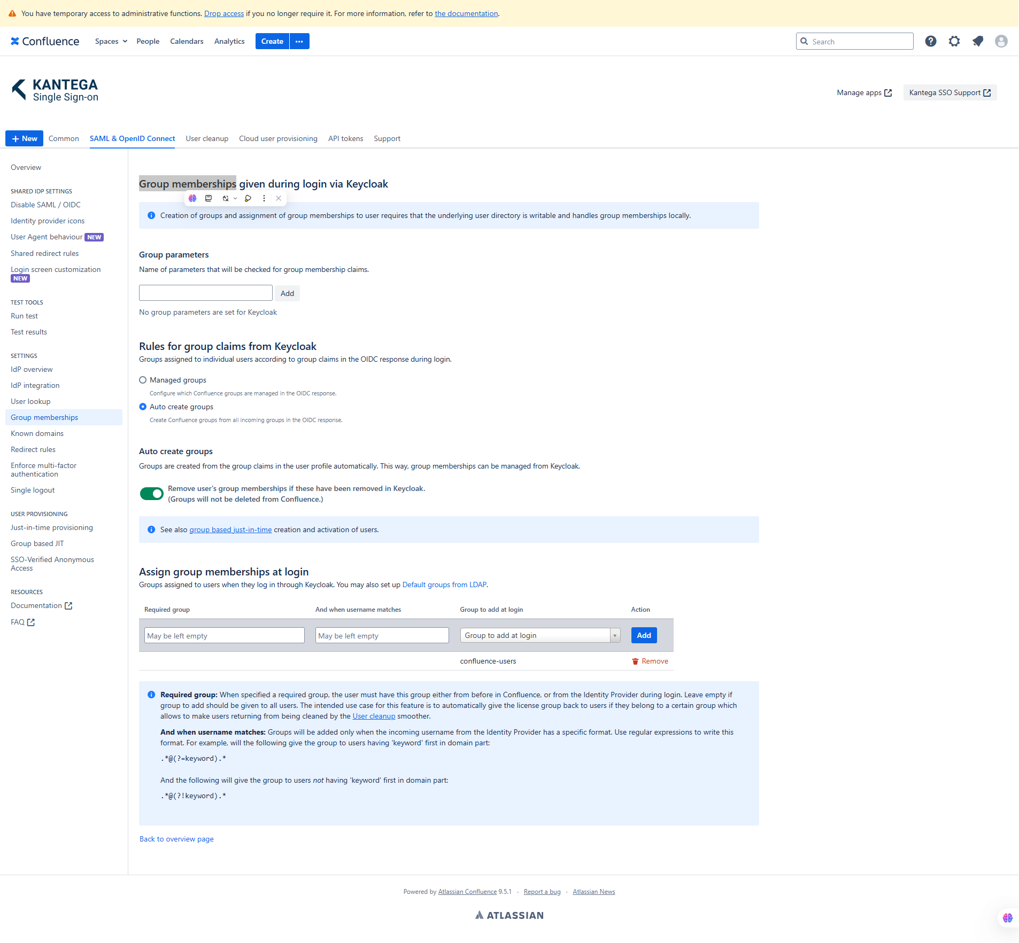1019x943 pixels.
Task: Select the Managed groups radio button
Action: (143, 380)
